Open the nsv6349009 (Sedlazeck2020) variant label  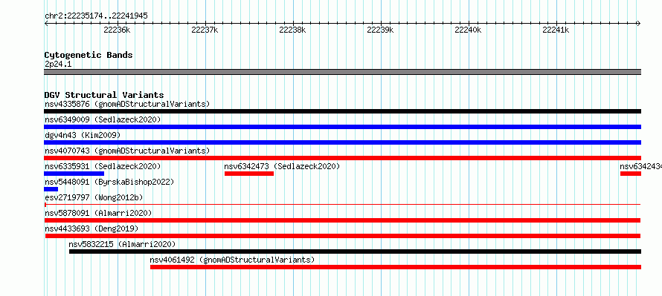tap(103, 119)
